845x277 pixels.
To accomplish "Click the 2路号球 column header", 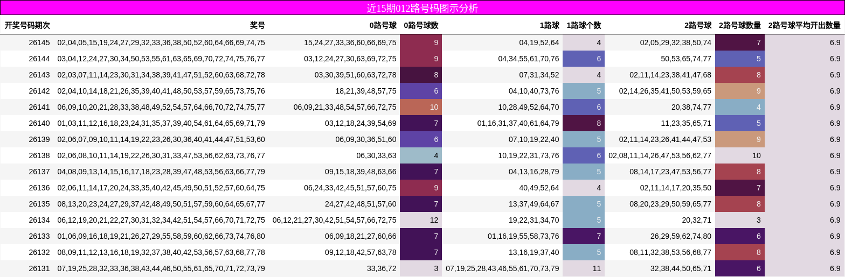I will tap(698, 25).
